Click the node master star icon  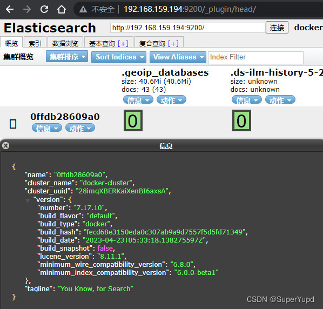[x=13, y=124]
